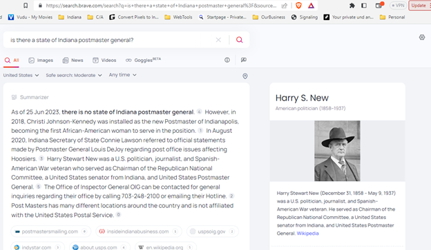Screen dimensions: 431x250
Task: Switch to the News tab
Action: pyautogui.click(x=73, y=61)
